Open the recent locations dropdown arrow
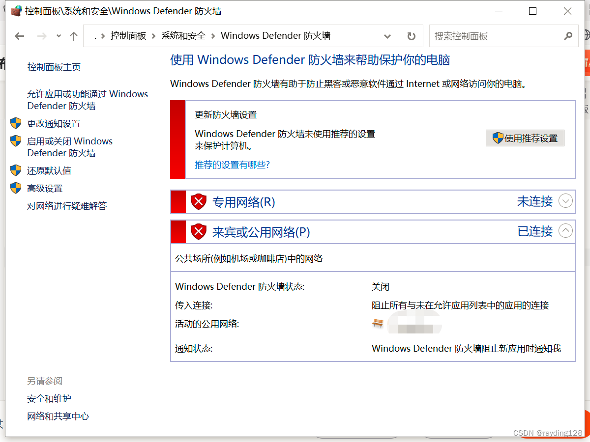Image resolution: width=590 pixels, height=442 pixels. [59, 36]
